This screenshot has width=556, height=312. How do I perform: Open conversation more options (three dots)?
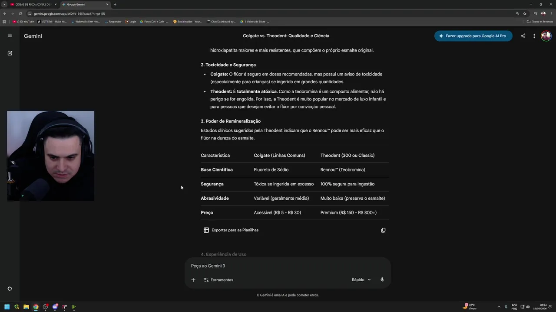[534, 36]
